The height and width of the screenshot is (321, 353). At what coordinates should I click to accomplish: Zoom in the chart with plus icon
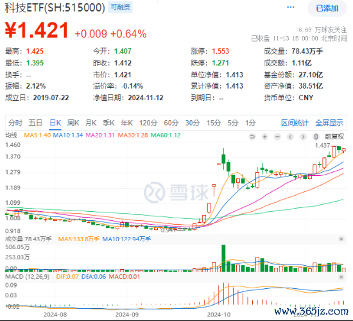264,137
